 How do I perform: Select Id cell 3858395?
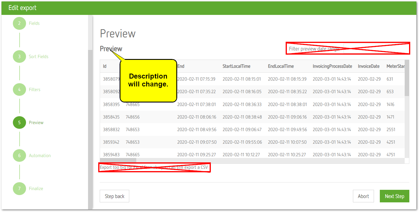(111, 104)
